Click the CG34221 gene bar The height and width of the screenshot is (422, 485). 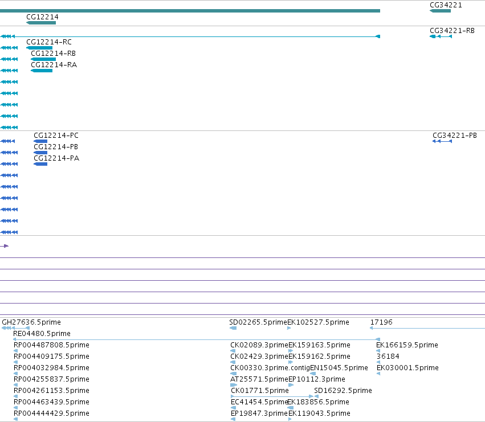point(440,11)
